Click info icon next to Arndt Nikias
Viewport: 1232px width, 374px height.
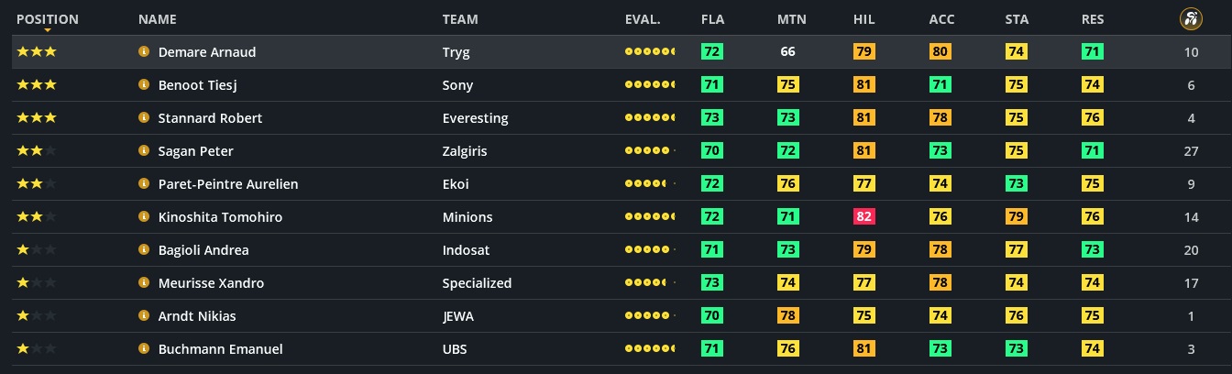(x=144, y=316)
